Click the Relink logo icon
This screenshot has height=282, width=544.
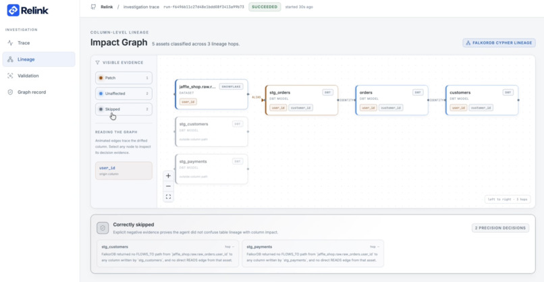(13, 10)
